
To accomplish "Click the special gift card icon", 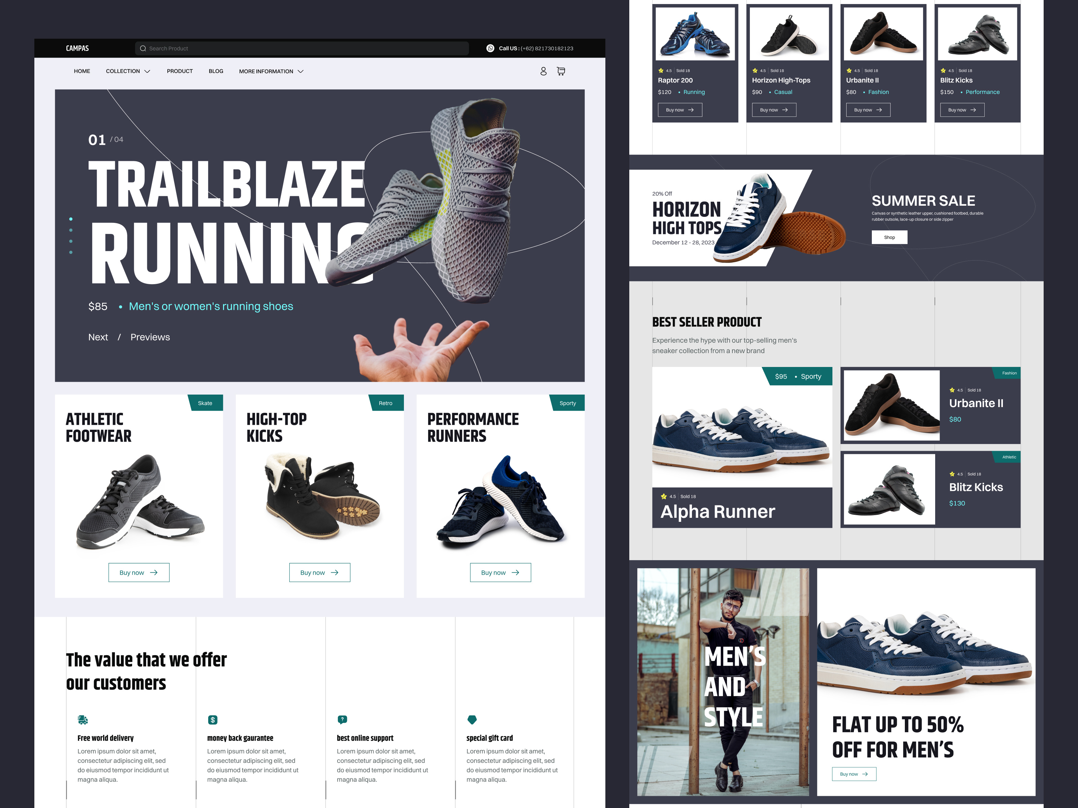I will point(472,719).
